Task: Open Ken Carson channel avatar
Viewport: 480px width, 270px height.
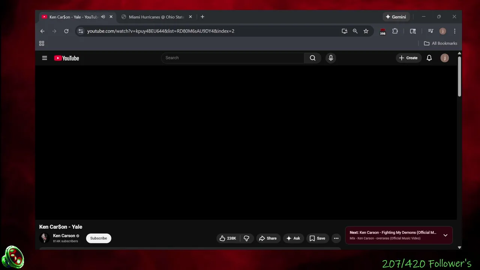Action: pyautogui.click(x=44, y=238)
